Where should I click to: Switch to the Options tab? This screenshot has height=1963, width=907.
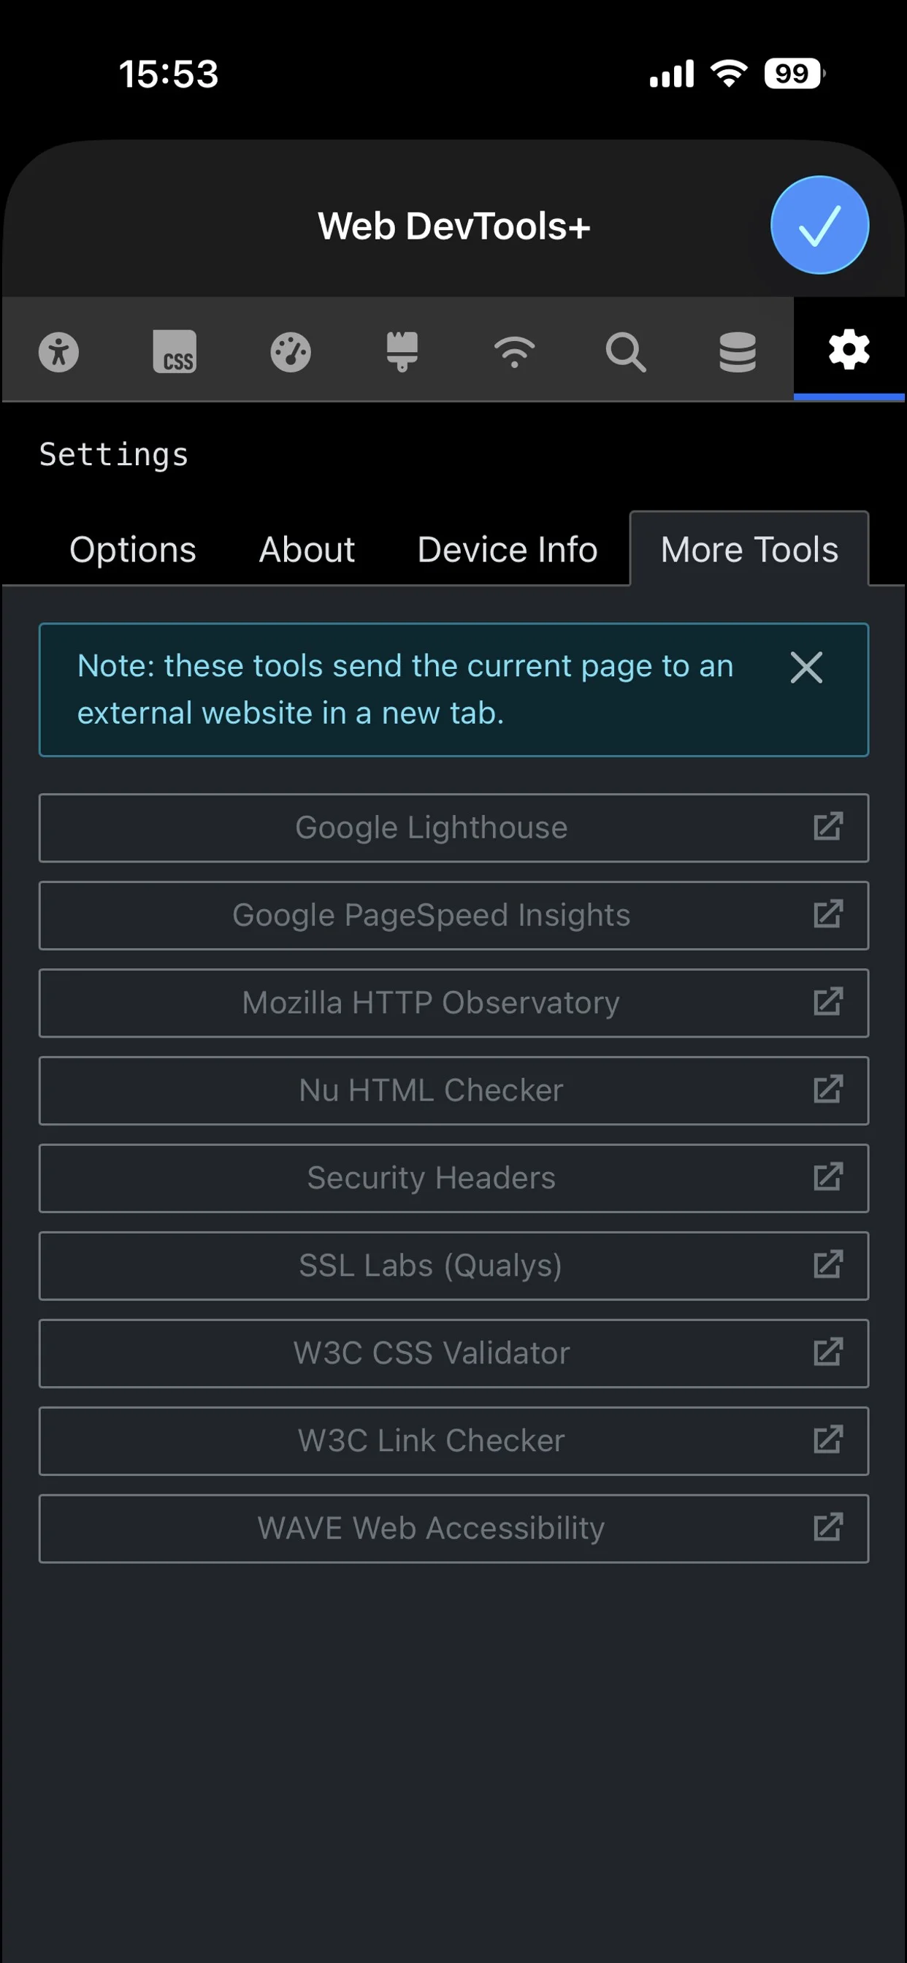click(x=132, y=549)
